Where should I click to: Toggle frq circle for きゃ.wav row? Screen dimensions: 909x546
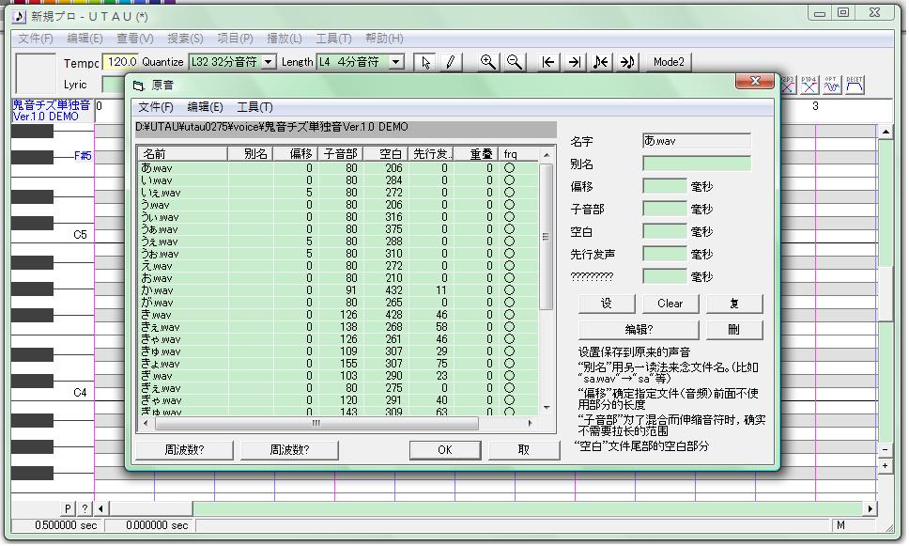pyautogui.click(x=509, y=339)
